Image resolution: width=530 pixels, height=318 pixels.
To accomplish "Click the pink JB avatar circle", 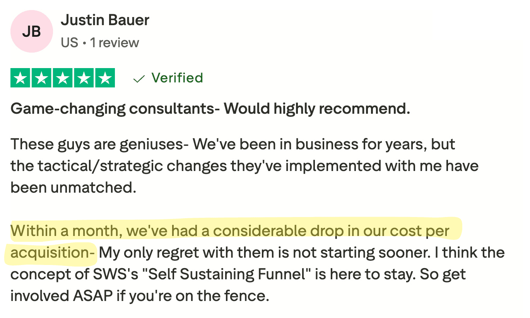I will (x=32, y=31).
